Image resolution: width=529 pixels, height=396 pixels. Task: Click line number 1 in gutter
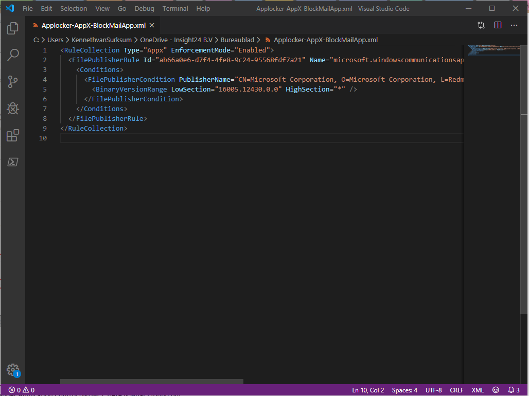45,50
